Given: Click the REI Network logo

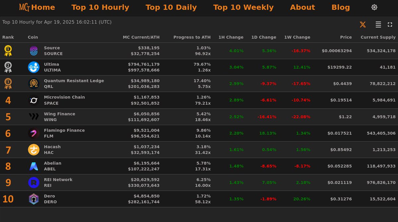Looking at the screenshot, I should pos(33,183).
